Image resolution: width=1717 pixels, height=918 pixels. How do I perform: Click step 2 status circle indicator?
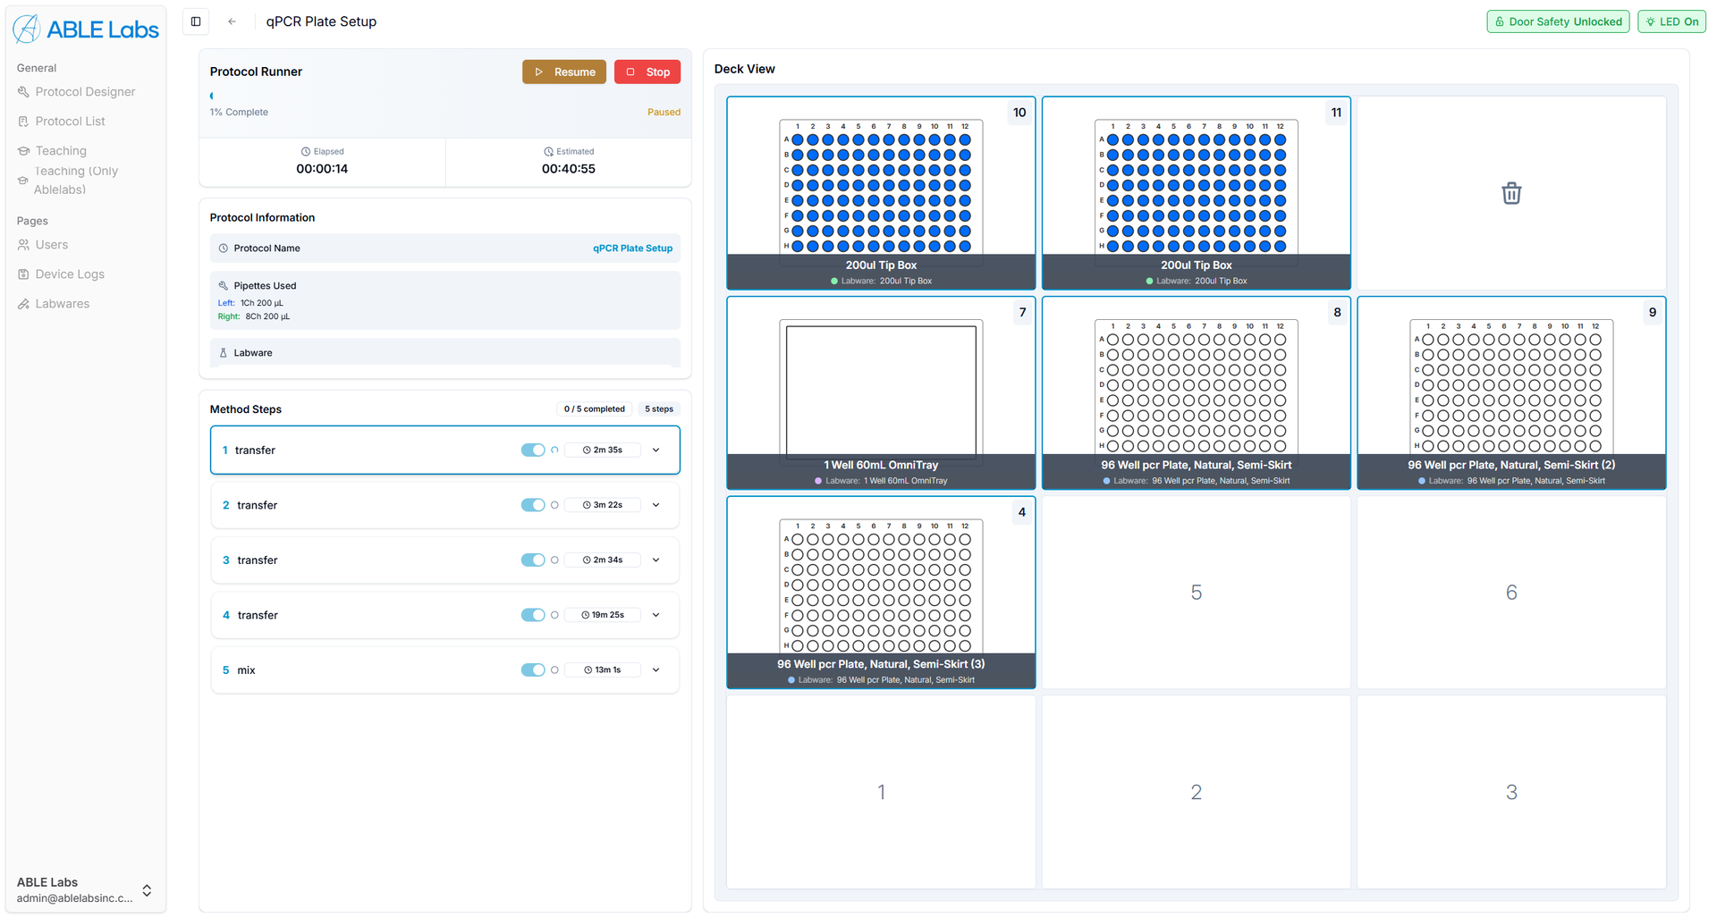(x=554, y=505)
